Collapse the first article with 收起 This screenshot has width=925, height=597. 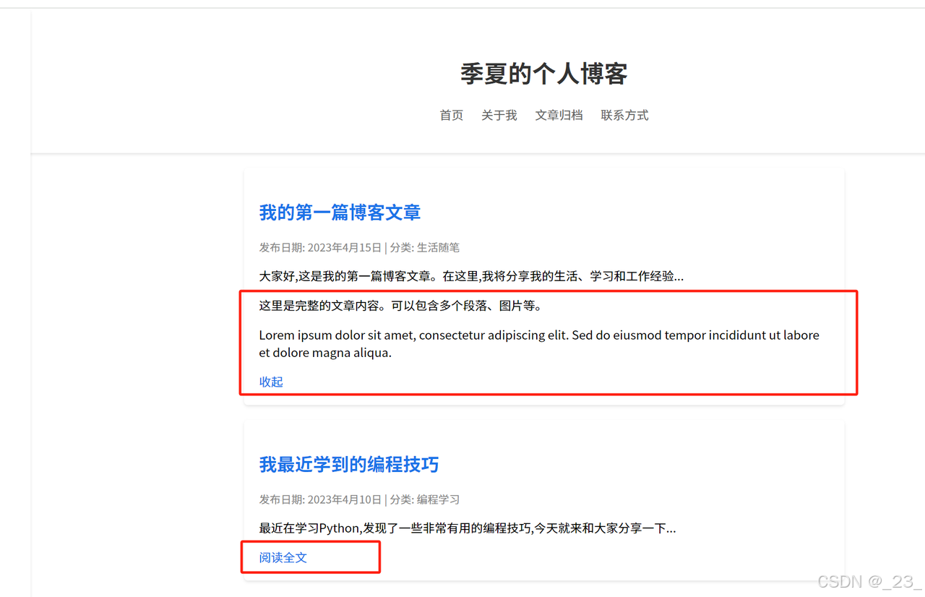click(x=271, y=382)
